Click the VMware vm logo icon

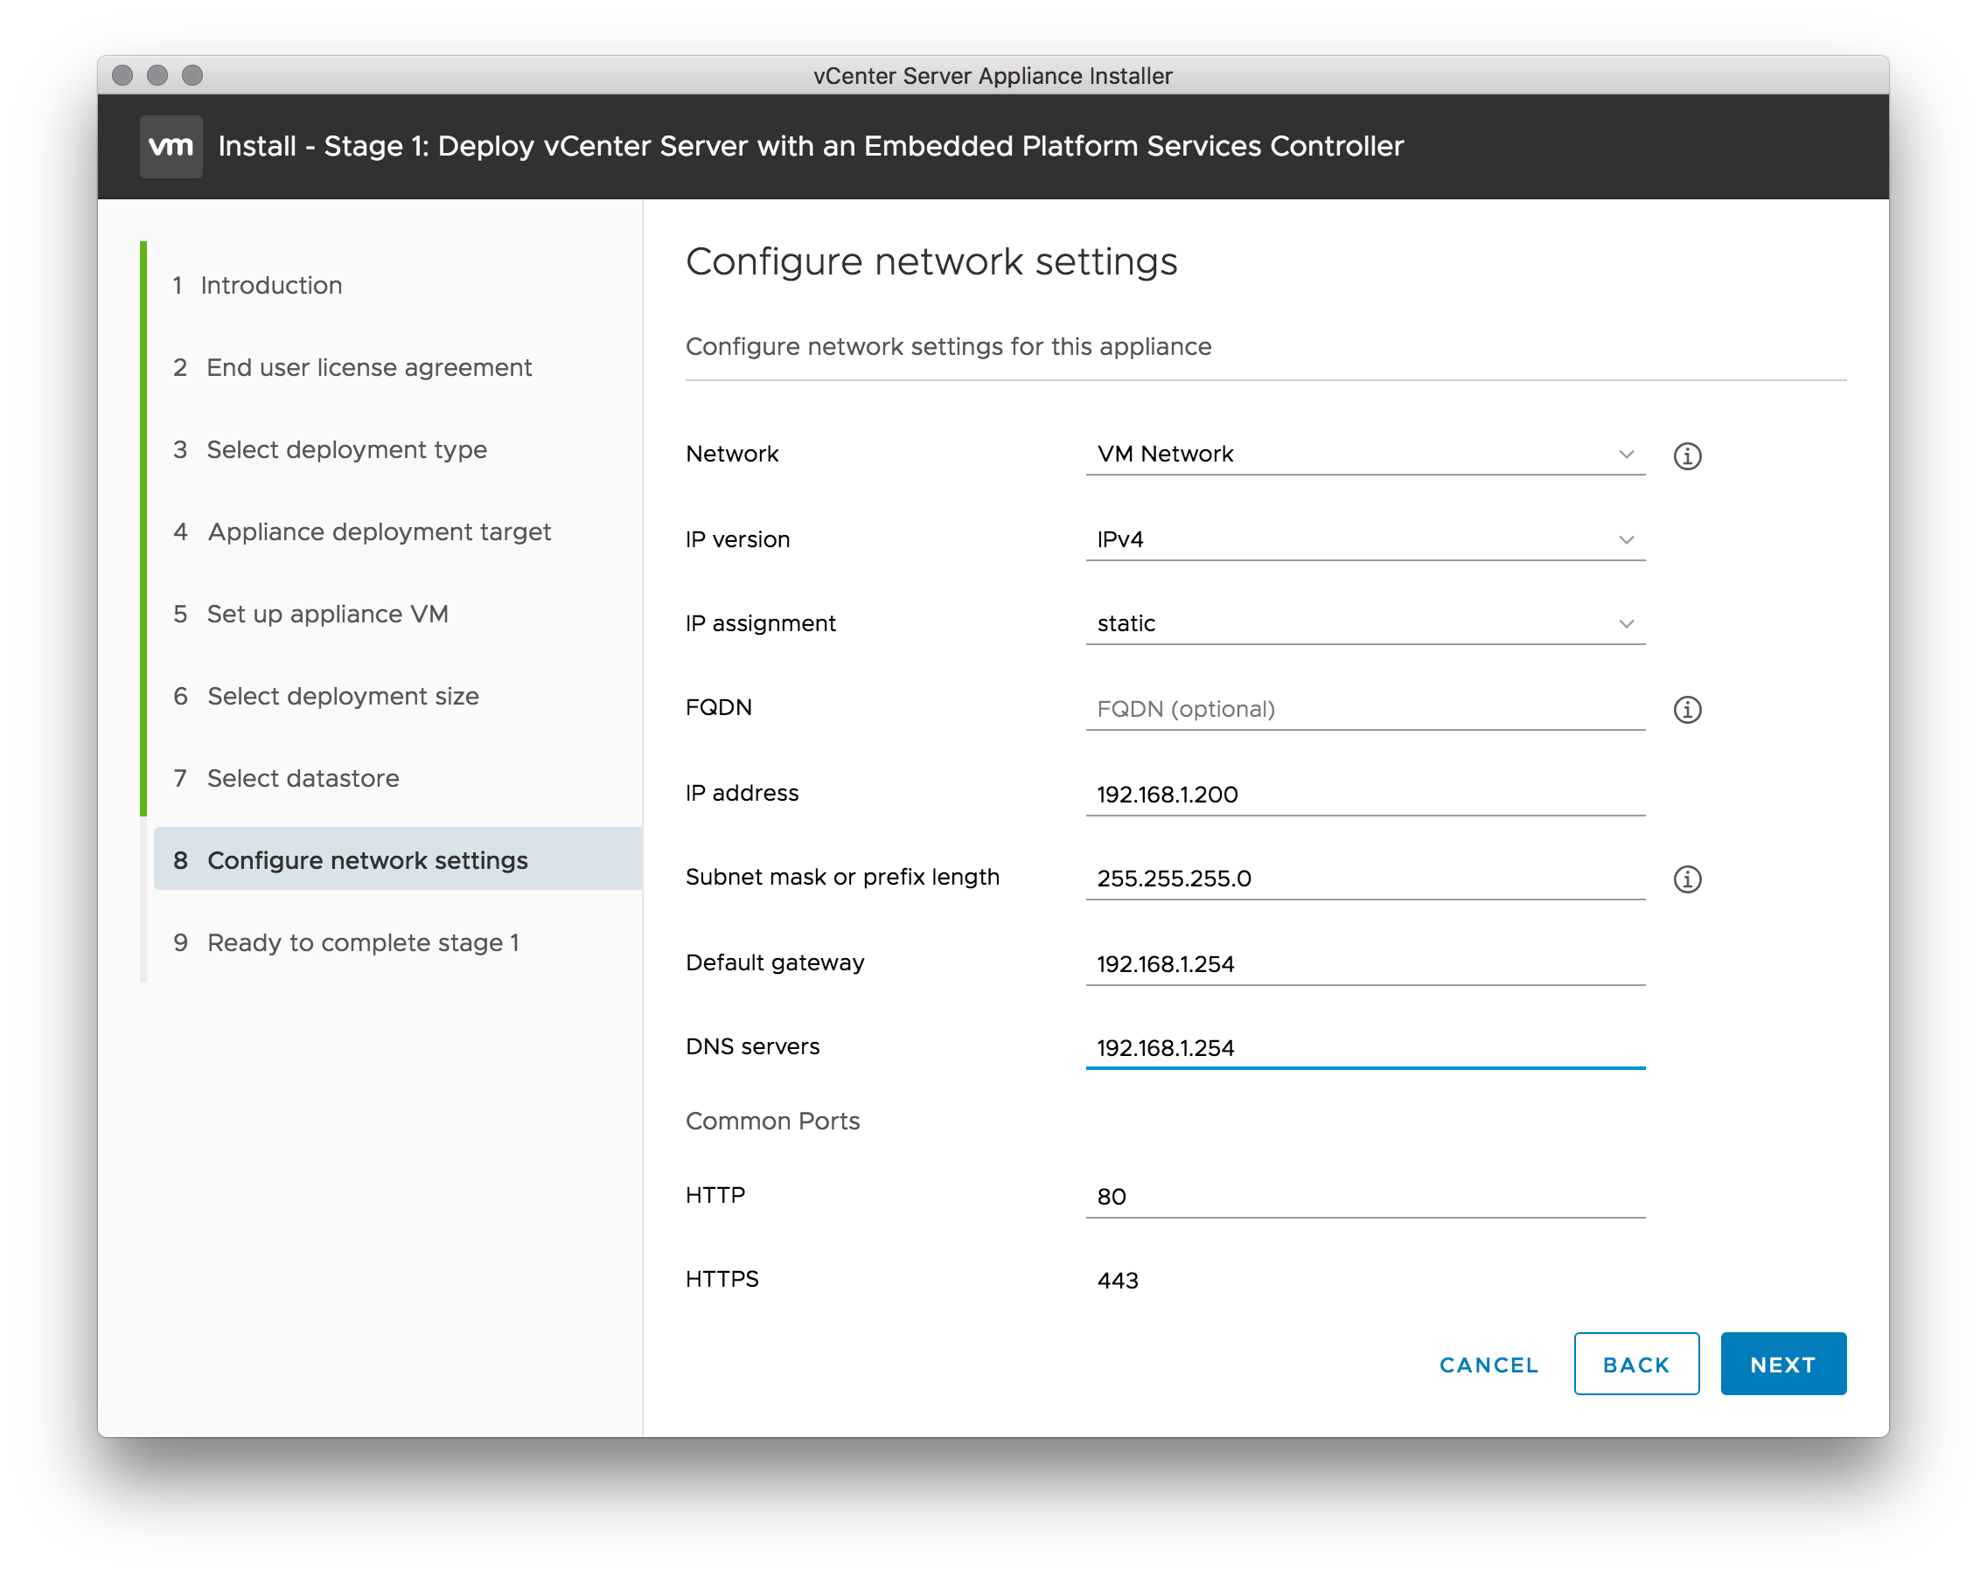(x=171, y=145)
